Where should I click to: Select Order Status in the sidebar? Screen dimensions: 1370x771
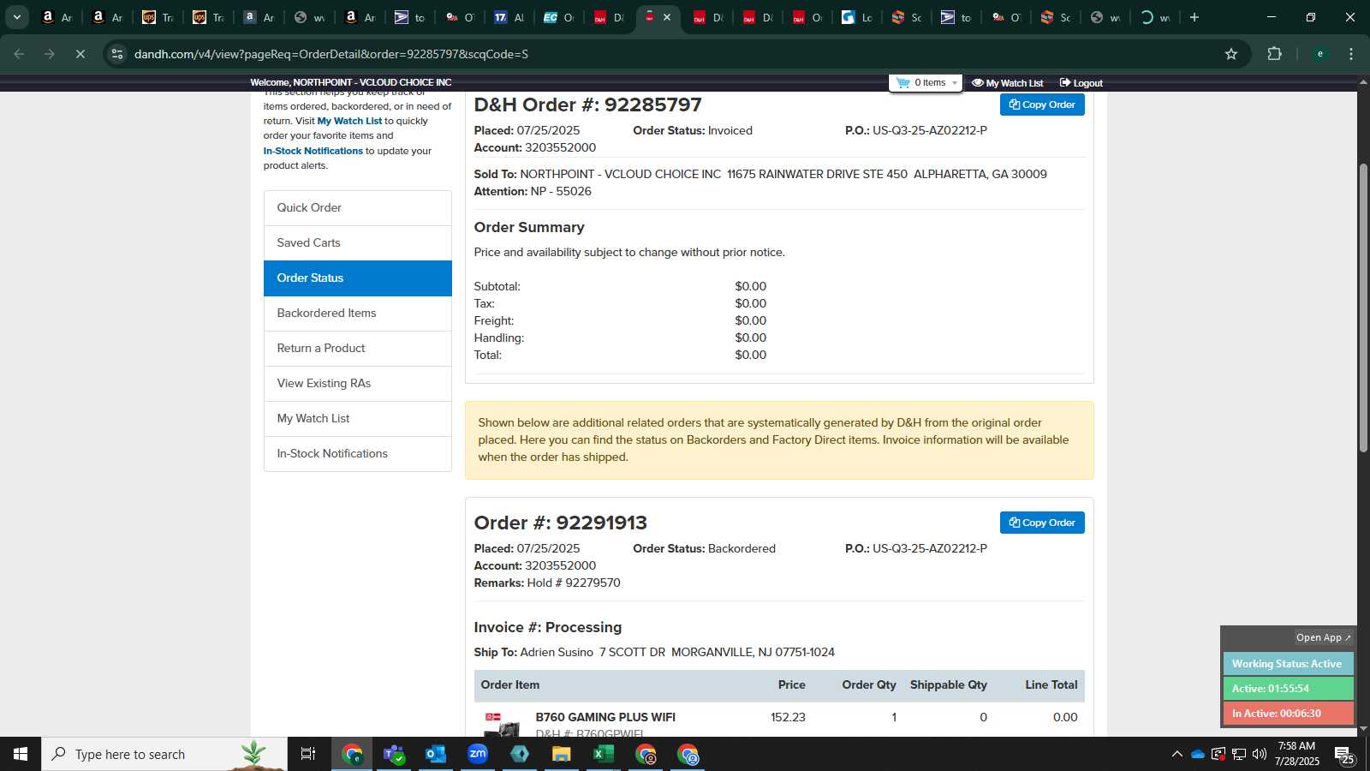click(358, 278)
